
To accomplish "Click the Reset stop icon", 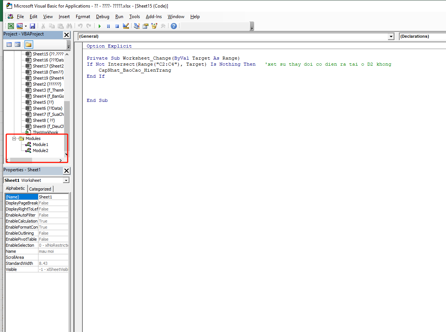I will click(x=117, y=26).
